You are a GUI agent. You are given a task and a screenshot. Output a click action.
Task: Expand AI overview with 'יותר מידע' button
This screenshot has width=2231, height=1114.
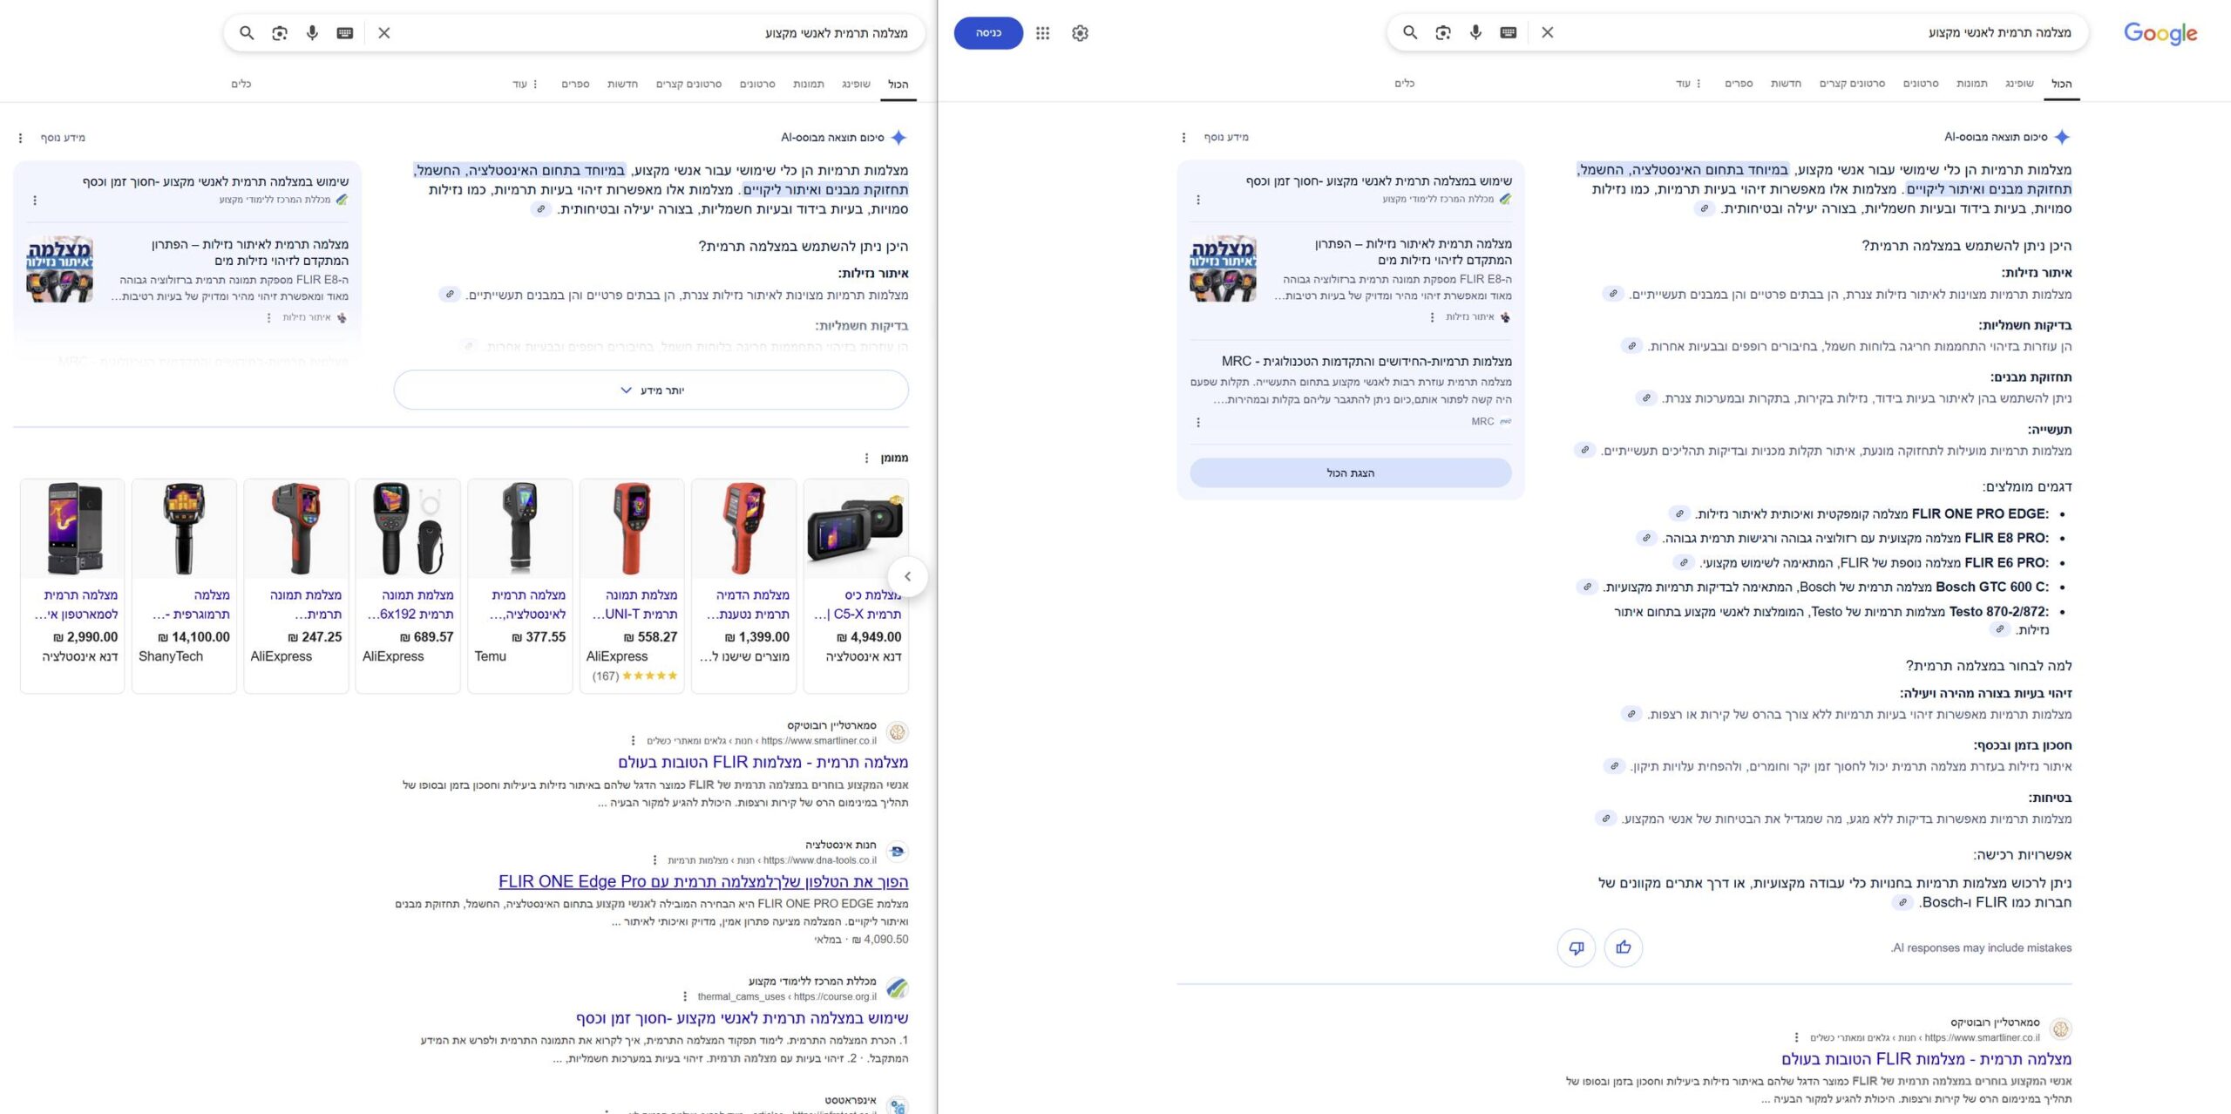coord(651,391)
